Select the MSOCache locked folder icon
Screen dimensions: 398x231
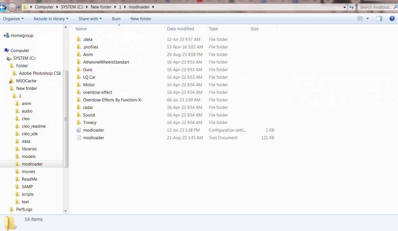pyautogui.click(x=11, y=81)
